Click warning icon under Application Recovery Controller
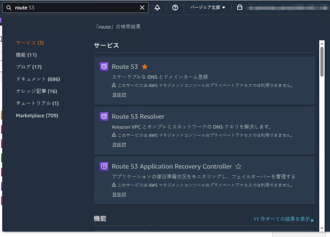 [114, 185]
